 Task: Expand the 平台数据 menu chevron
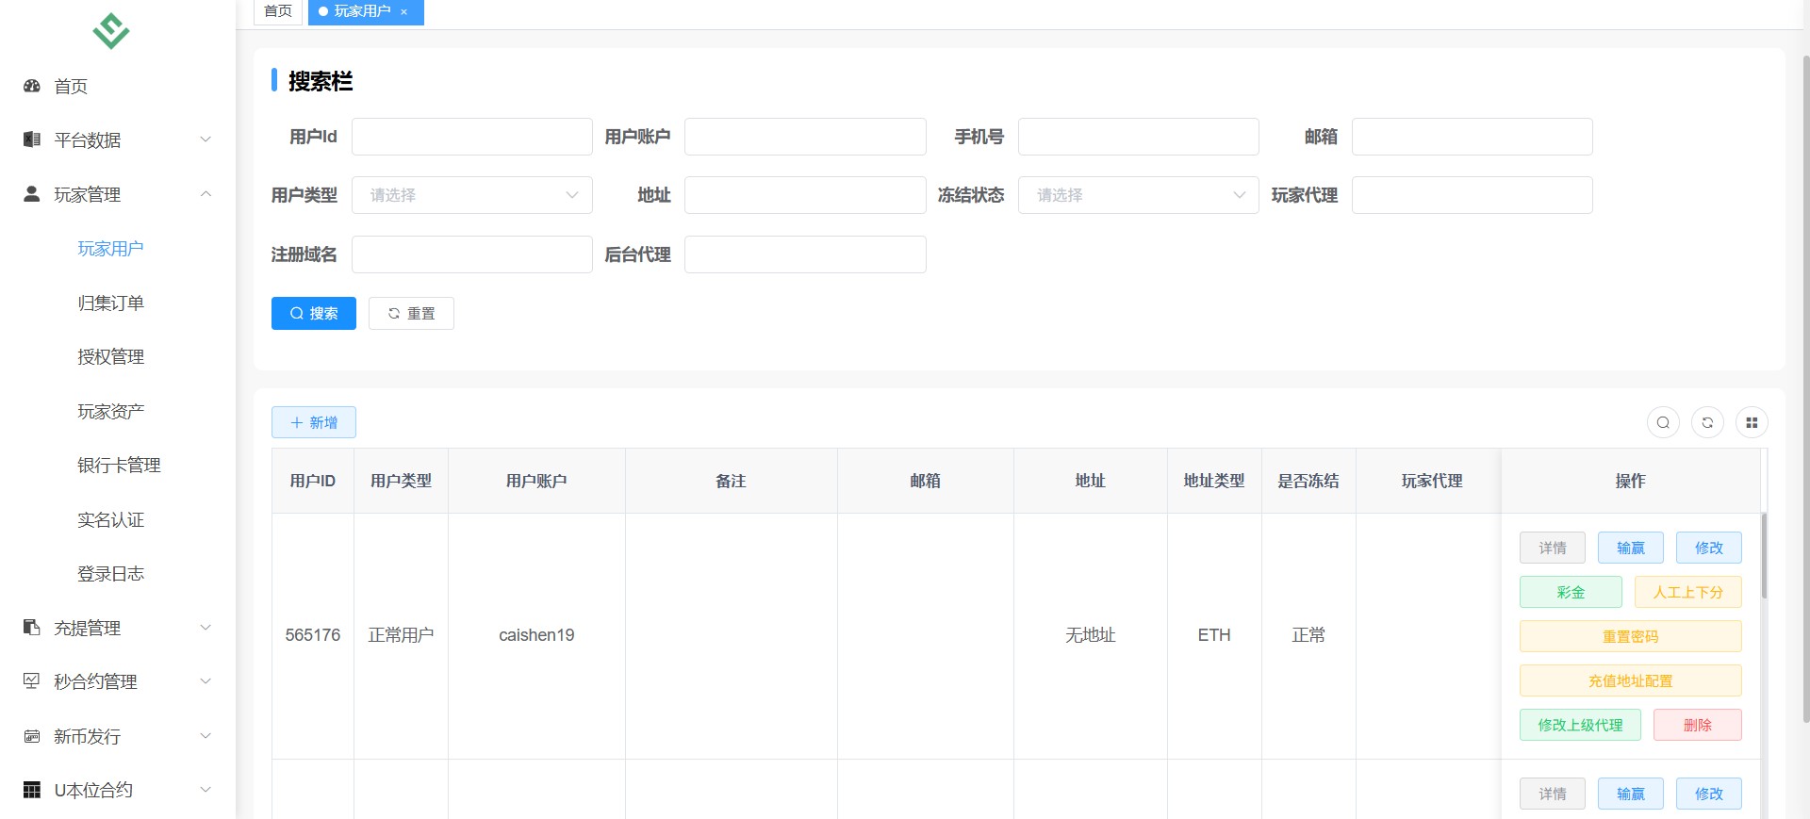pyautogui.click(x=206, y=139)
